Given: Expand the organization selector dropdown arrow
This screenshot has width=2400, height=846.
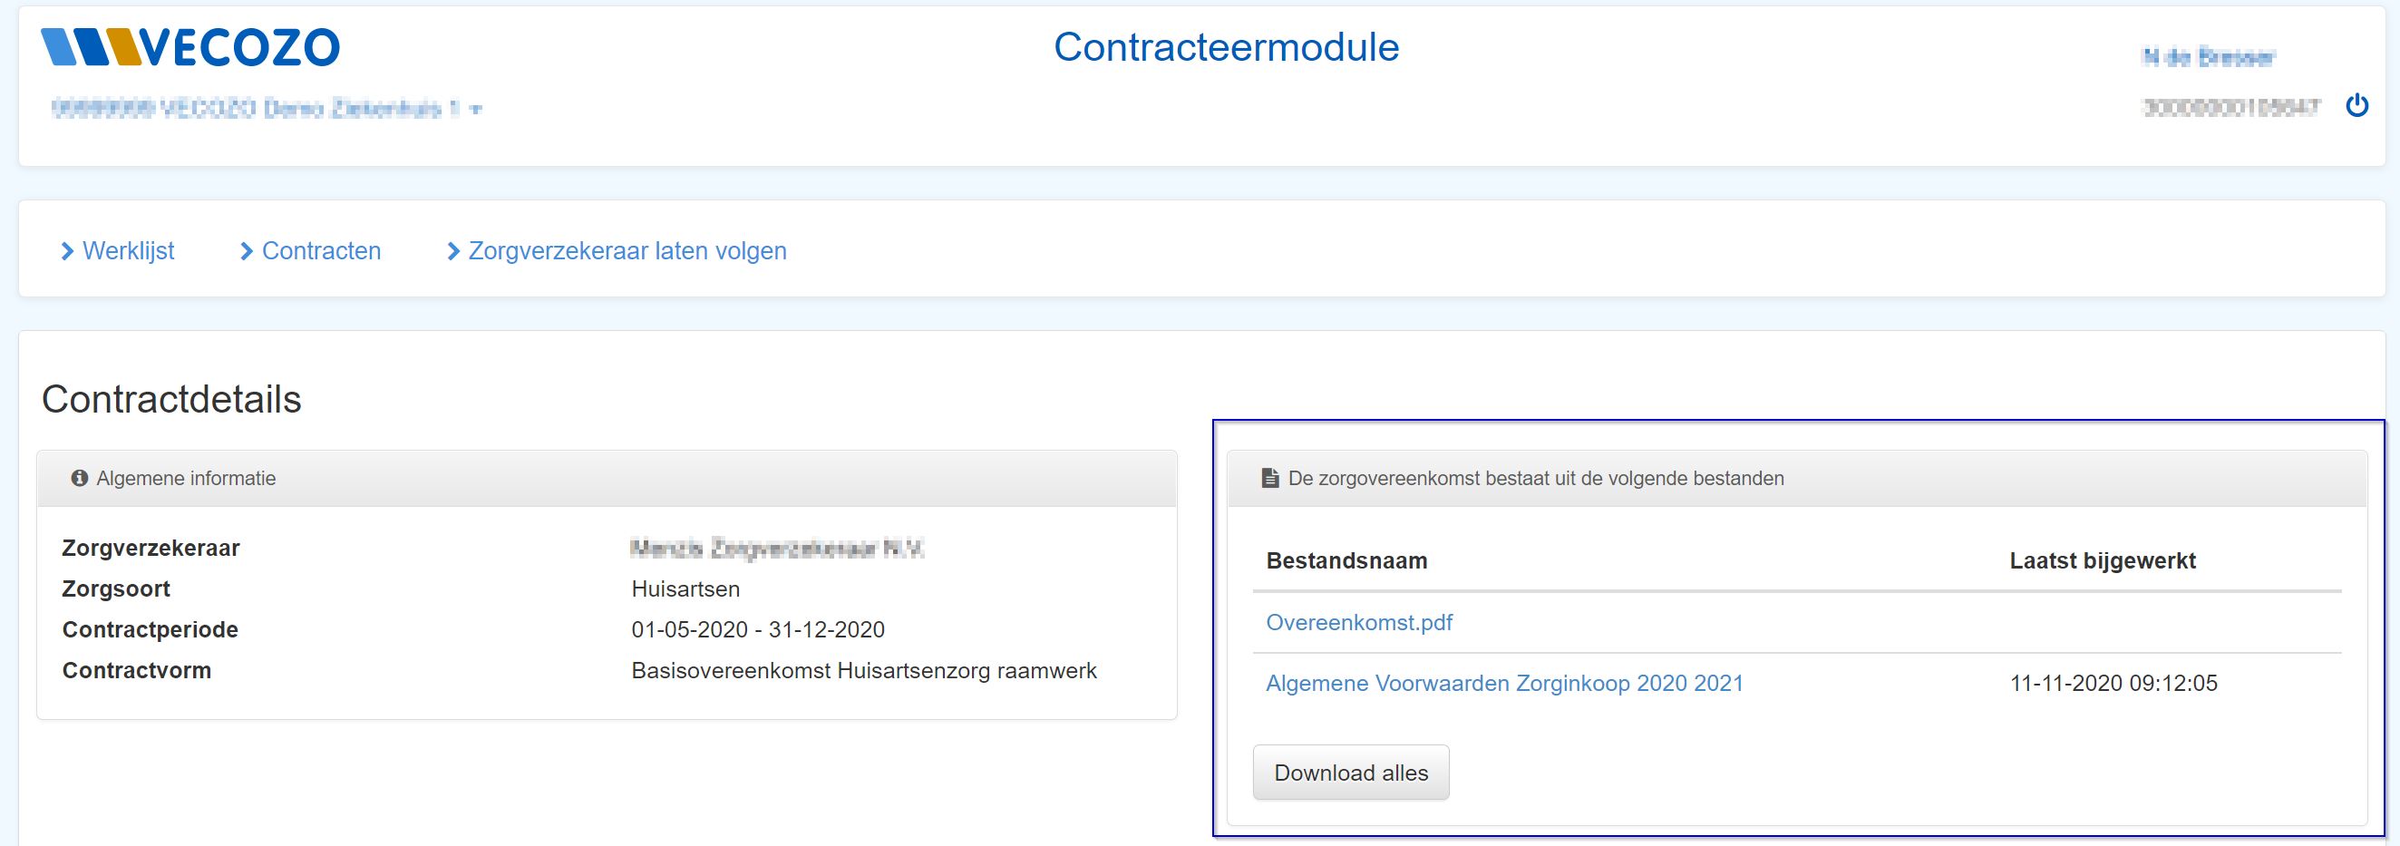Looking at the screenshot, I should (x=476, y=110).
